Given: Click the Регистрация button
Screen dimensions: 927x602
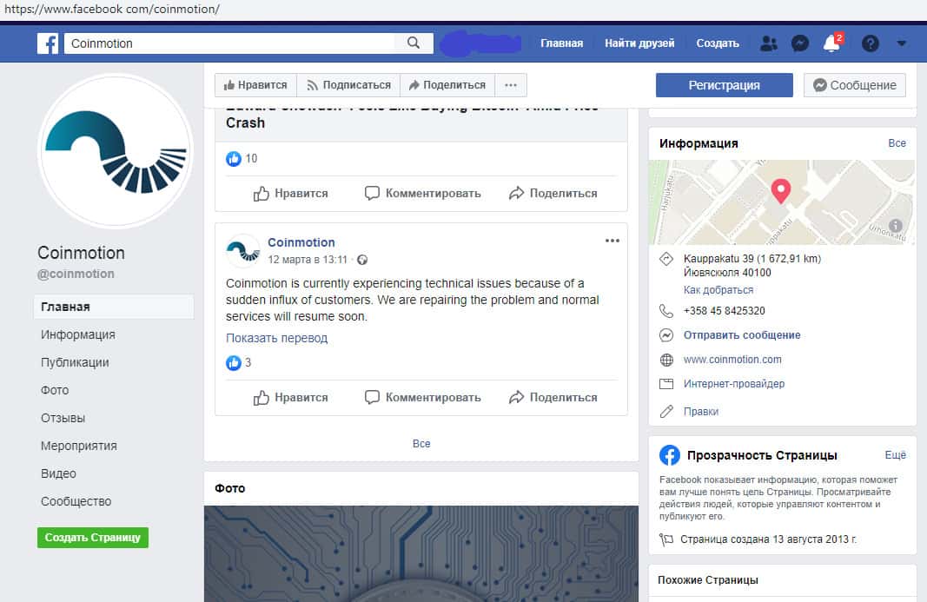Looking at the screenshot, I should [725, 85].
